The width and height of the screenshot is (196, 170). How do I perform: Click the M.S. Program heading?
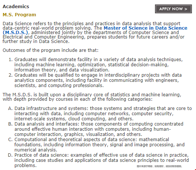pos(19,15)
